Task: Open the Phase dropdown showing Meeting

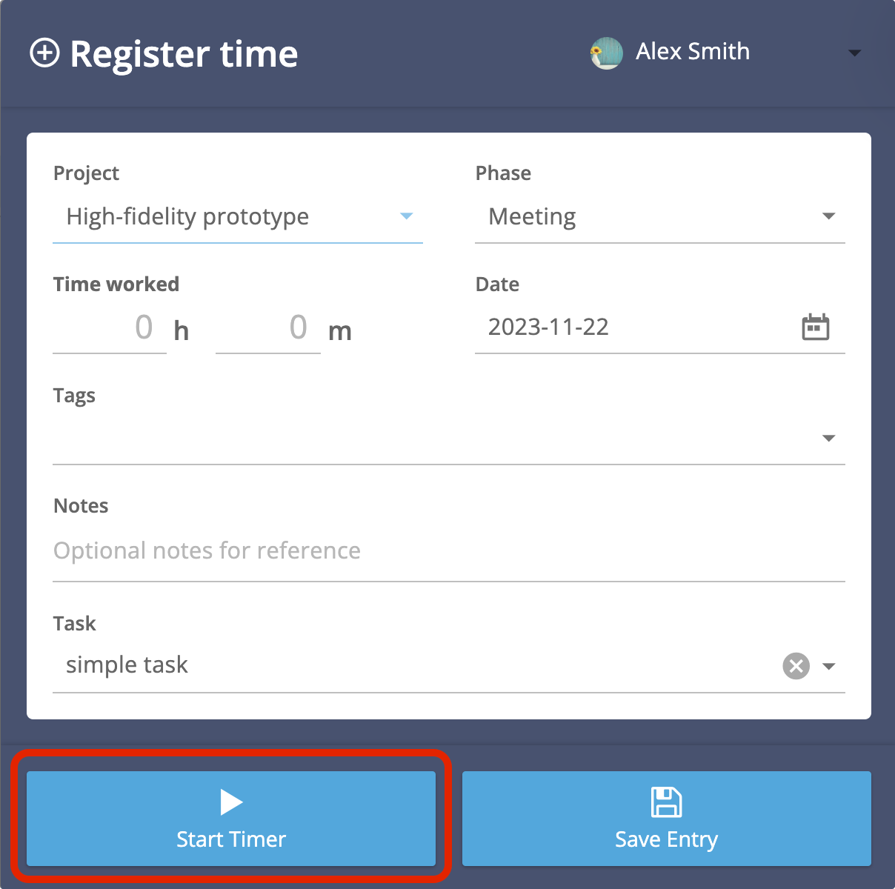Action: pyautogui.click(x=828, y=216)
